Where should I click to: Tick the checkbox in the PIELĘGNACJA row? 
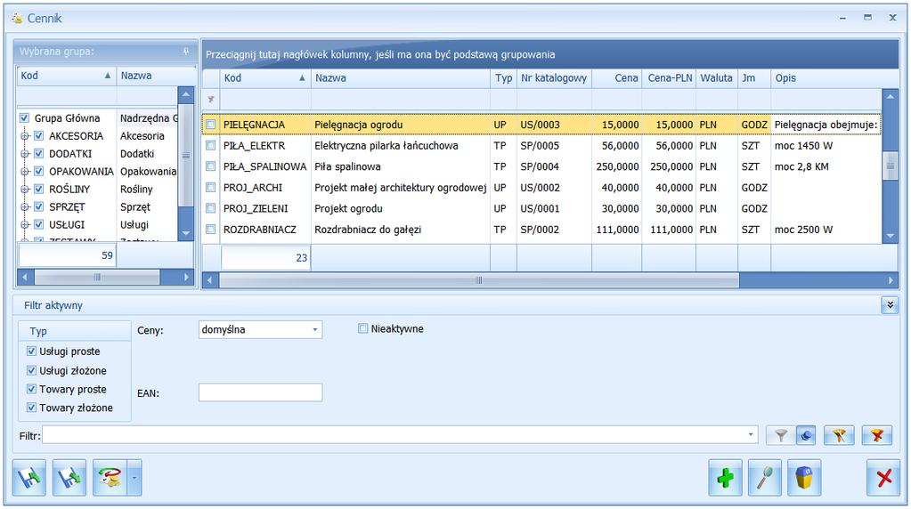pos(211,125)
